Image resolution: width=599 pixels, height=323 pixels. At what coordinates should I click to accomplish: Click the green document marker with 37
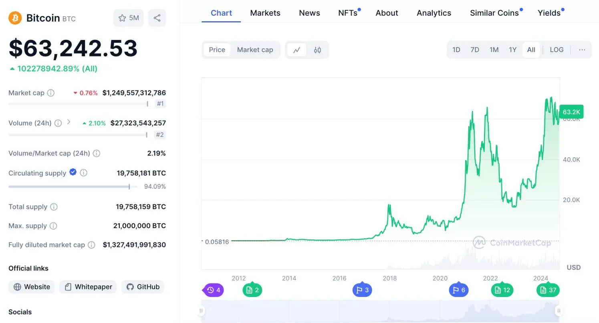pyautogui.click(x=548, y=290)
